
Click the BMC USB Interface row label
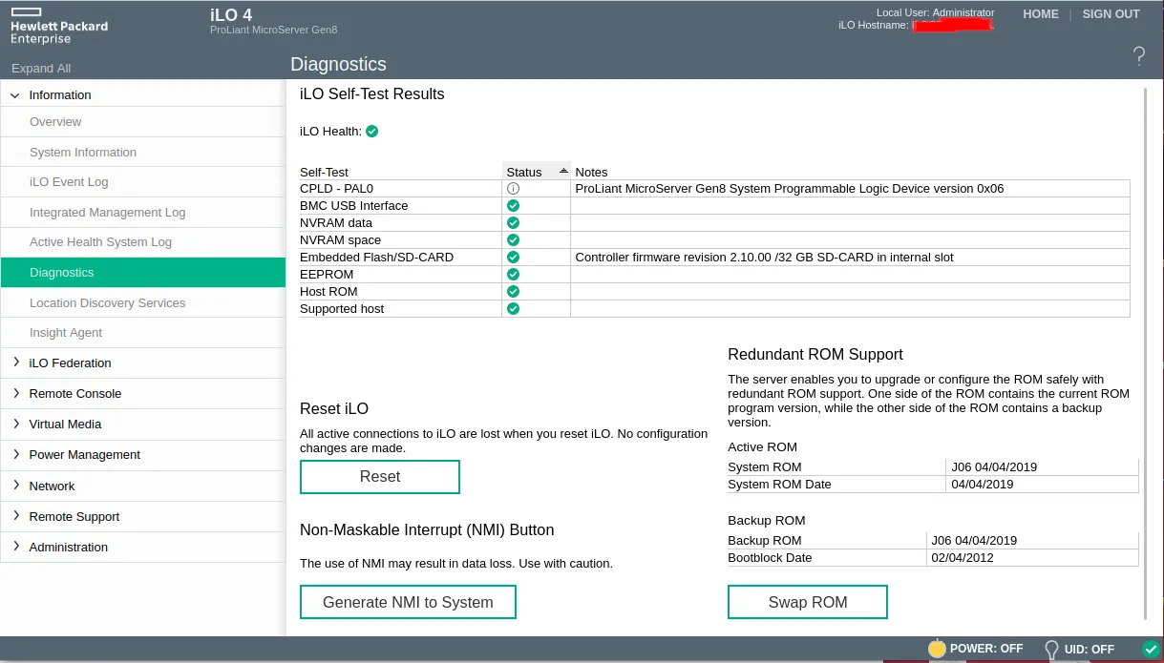point(353,206)
